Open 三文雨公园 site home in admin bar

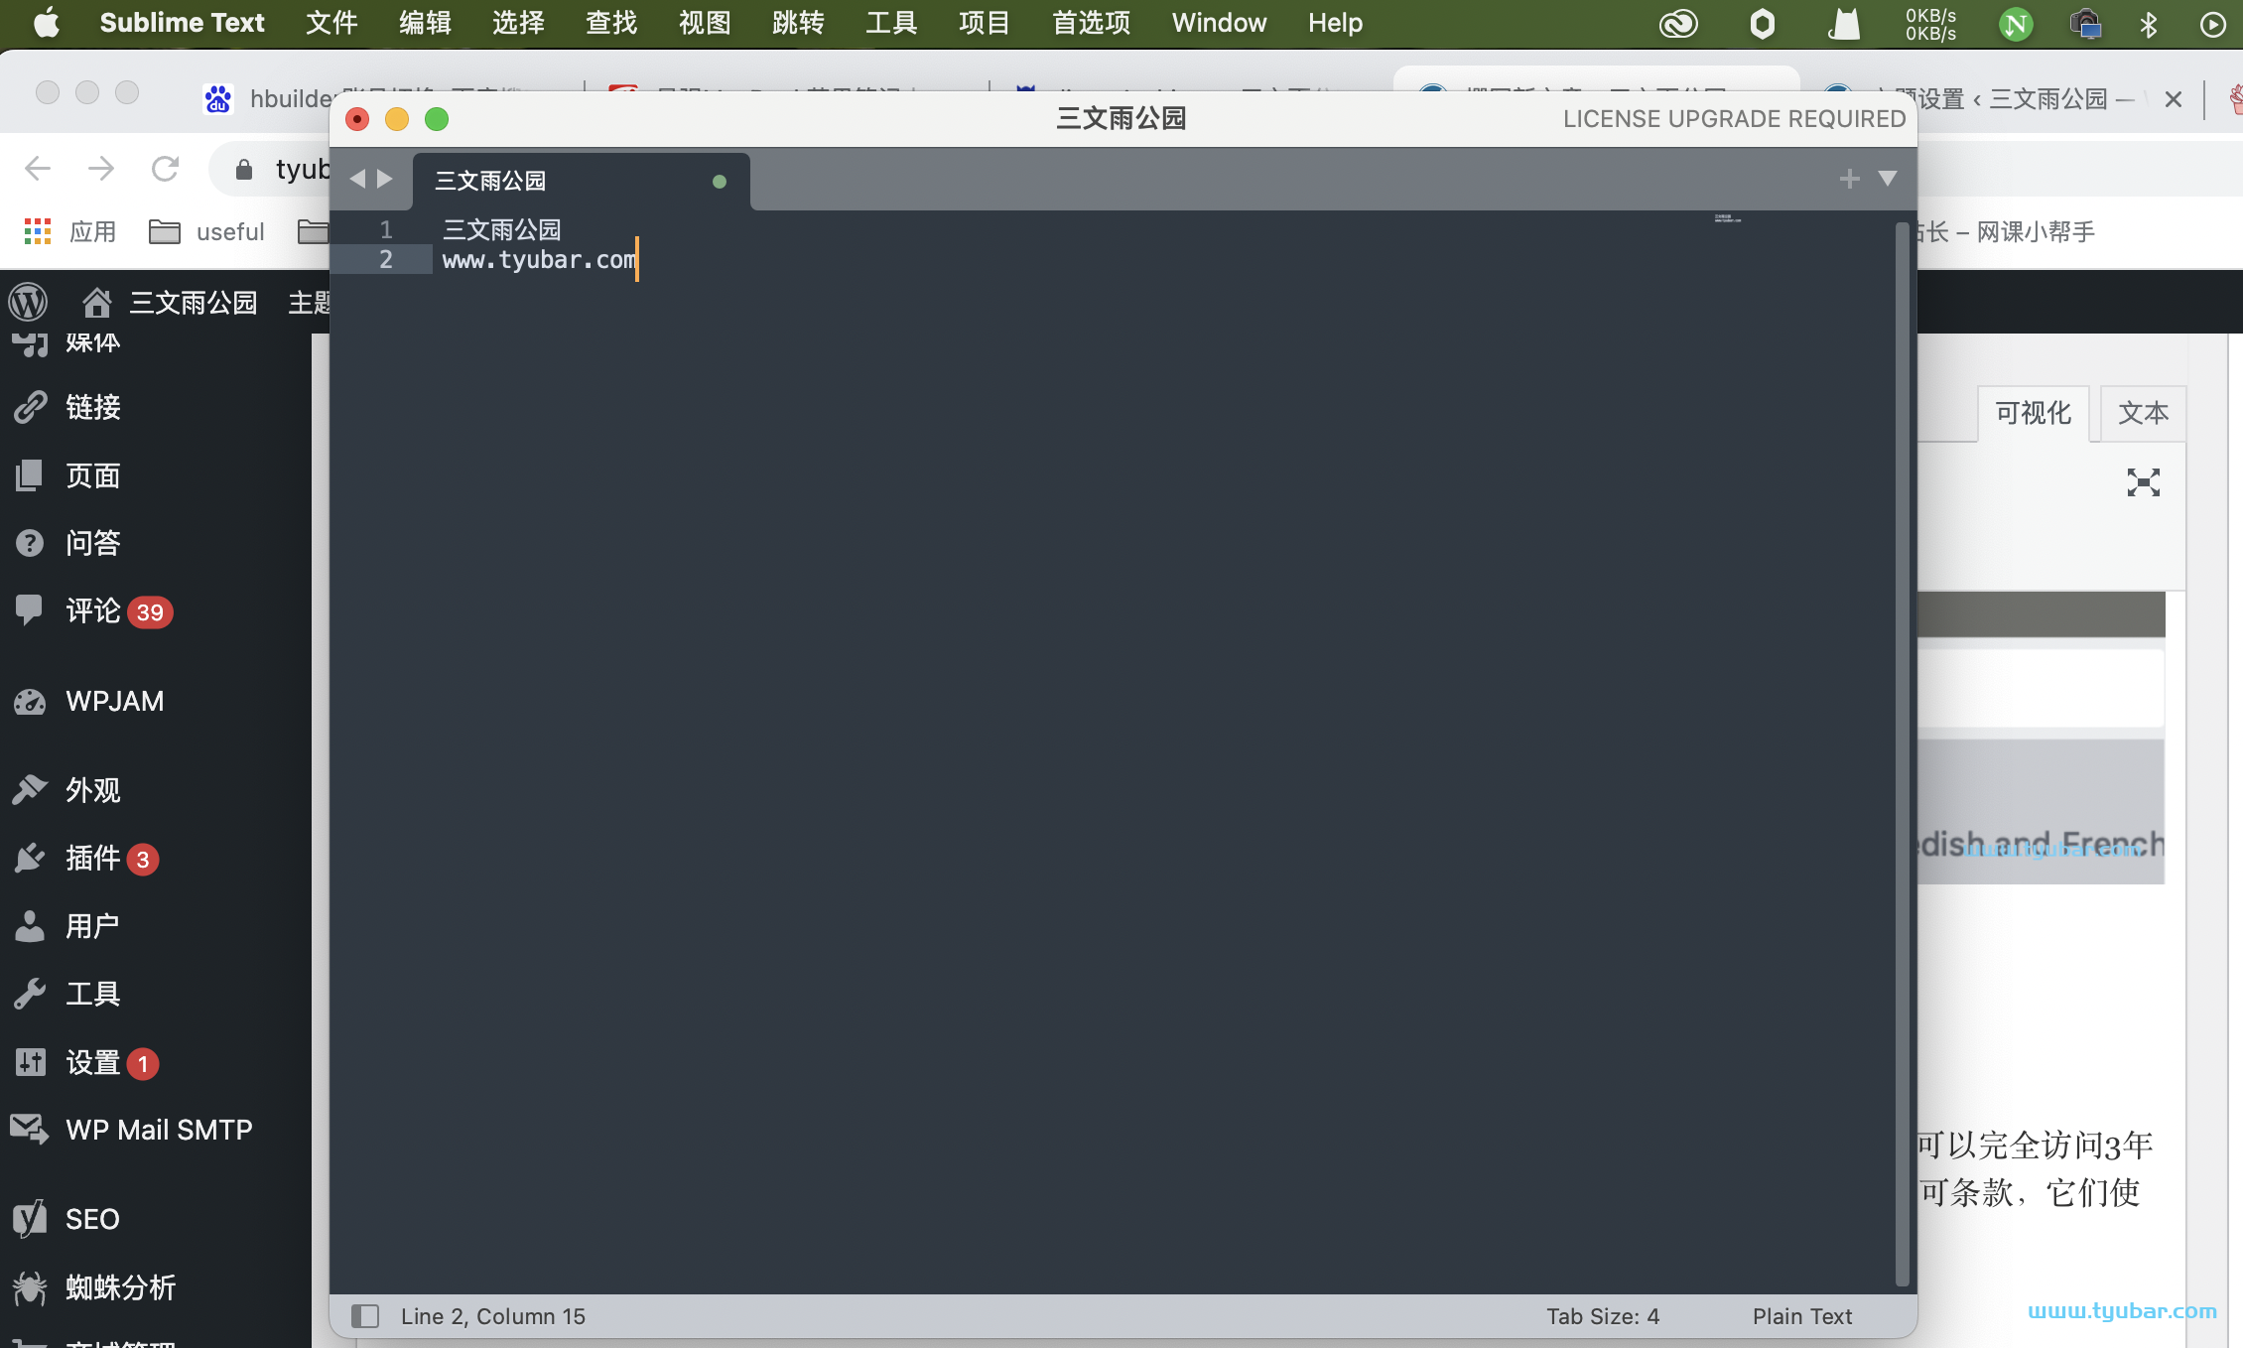pos(170,302)
